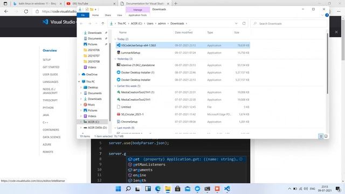Open Application Tools ribbon tab
The width and height of the screenshot is (345, 194).
[137, 15]
